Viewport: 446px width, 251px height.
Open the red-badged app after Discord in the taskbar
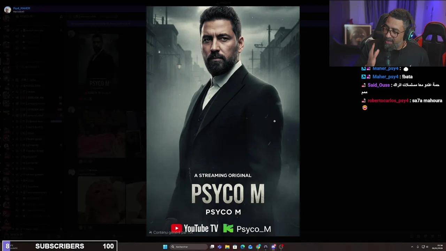tap(281, 247)
